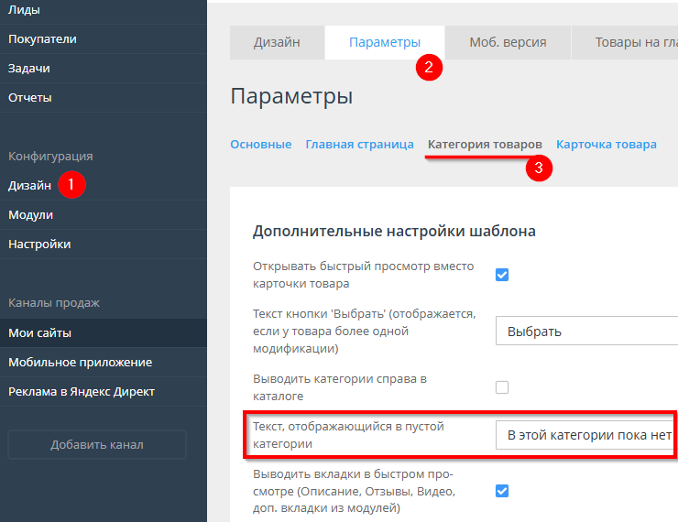Screen dimensions: 678x522
Task: Switch to the Дизайн tab
Action: (x=277, y=42)
